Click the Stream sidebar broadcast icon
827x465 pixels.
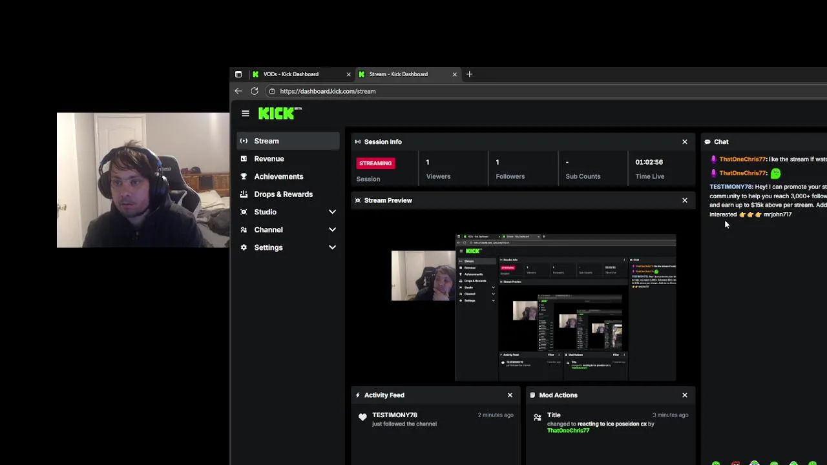244,141
